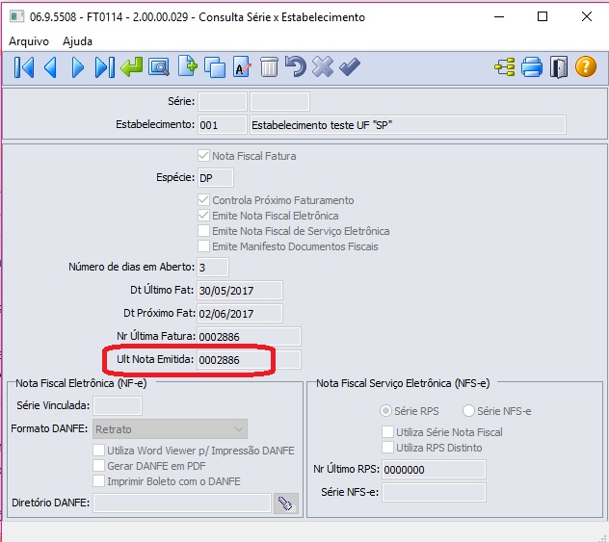Open the yellow hierarchy tree icon
The image size is (609, 542).
[505, 66]
